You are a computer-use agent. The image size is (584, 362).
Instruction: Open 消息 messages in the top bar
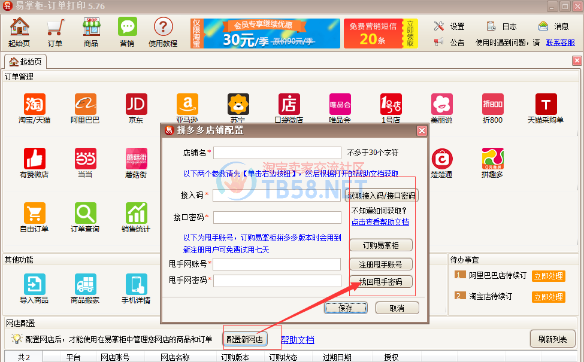pos(553,26)
